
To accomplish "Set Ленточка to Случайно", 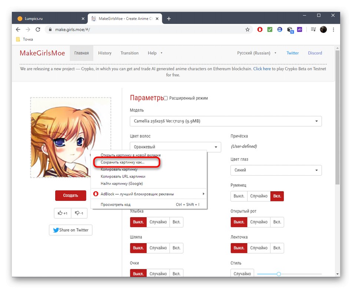I will point(259,248).
